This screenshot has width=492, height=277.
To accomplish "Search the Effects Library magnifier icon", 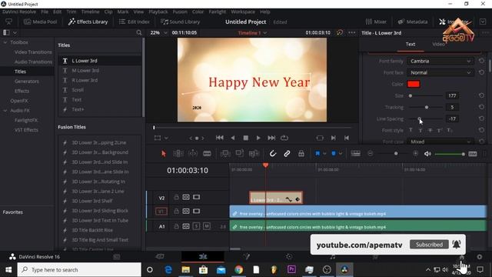I will pyautogui.click(x=138, y=32).
